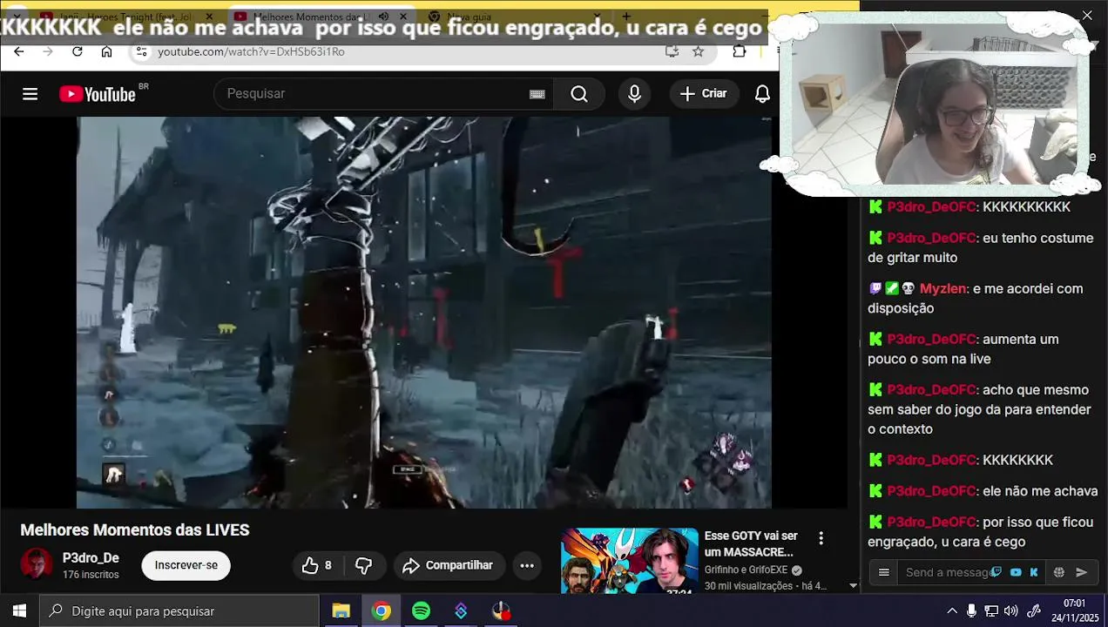Viewport: 1108px width, 627px height.
Task: Reload the YouTube page
Action: click(x=78, y=51)
